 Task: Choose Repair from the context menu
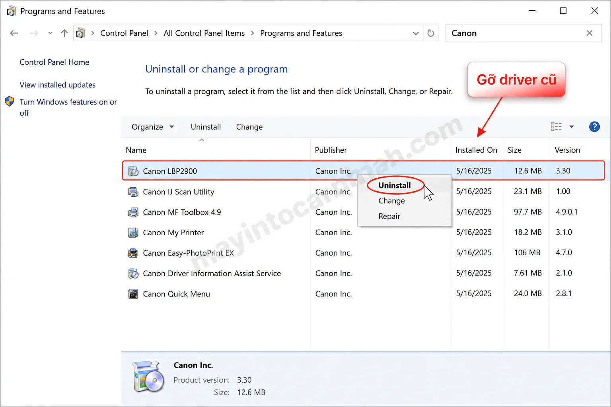coord(389,216)
